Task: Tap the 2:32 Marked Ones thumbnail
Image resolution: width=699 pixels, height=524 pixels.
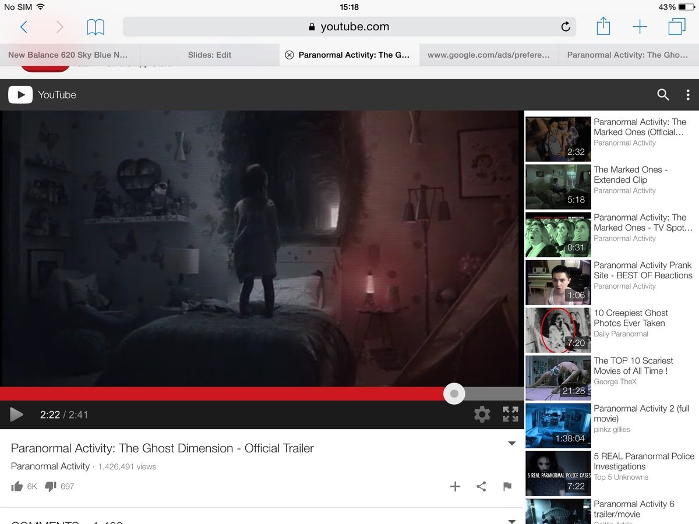Action: pyautogui.click(x=558, y=139)
